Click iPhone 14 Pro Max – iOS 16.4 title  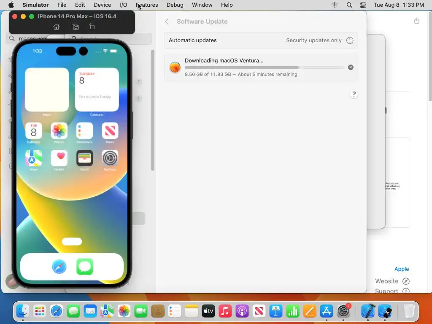(x=77, y=16)
